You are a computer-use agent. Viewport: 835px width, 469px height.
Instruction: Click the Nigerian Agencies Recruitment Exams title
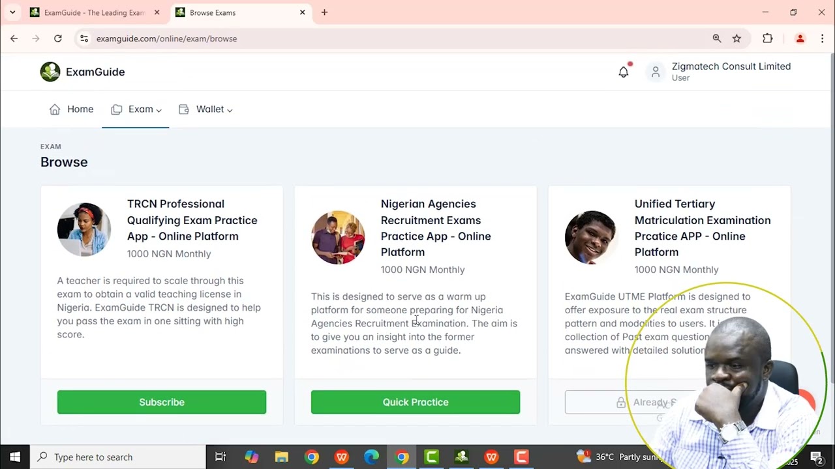pyautogui.click(x=436, y=228)
